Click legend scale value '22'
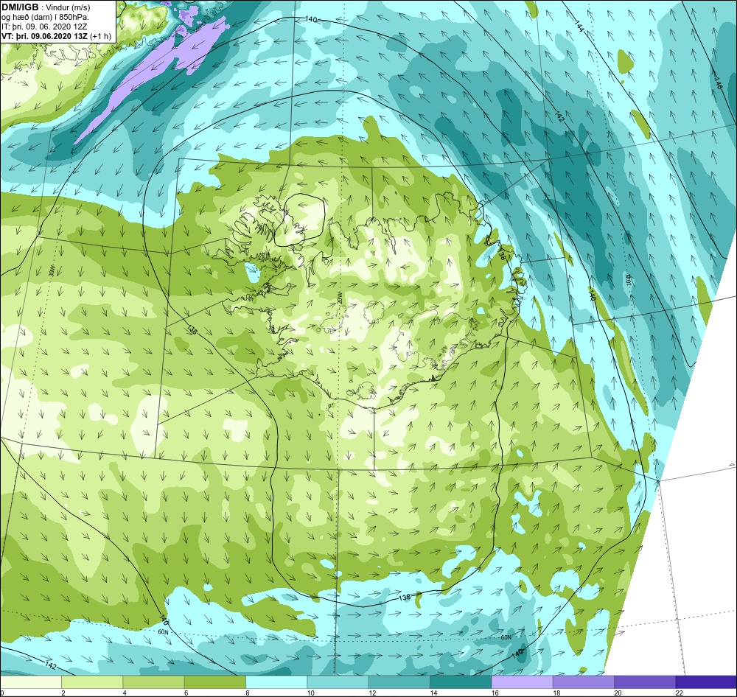Image resolution: width=737 pixels, height=697 pixels. click(680, 693)
